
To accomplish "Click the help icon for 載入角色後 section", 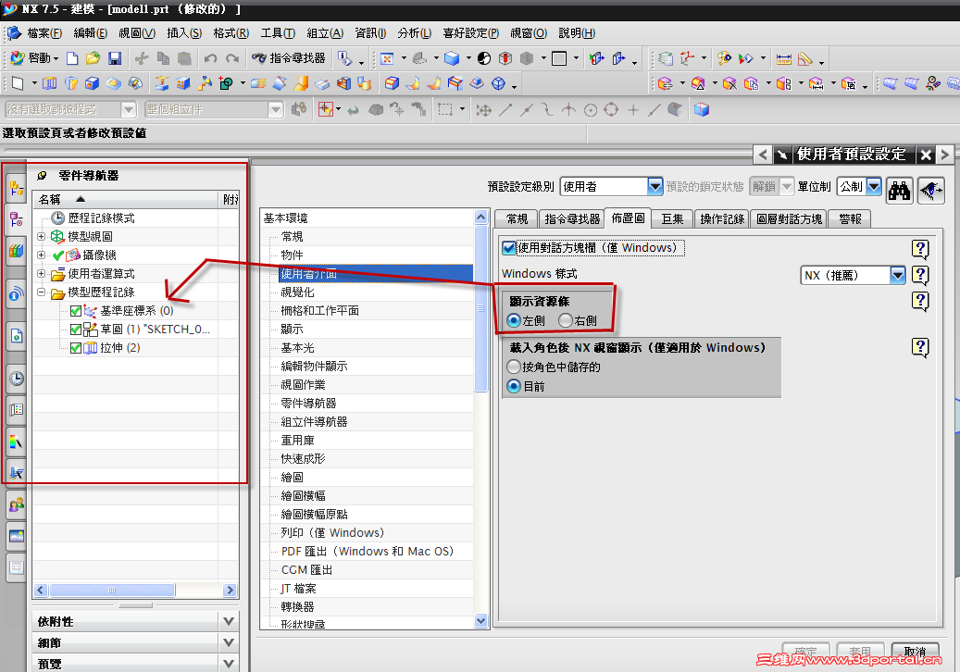I will (x=920, y=348).
